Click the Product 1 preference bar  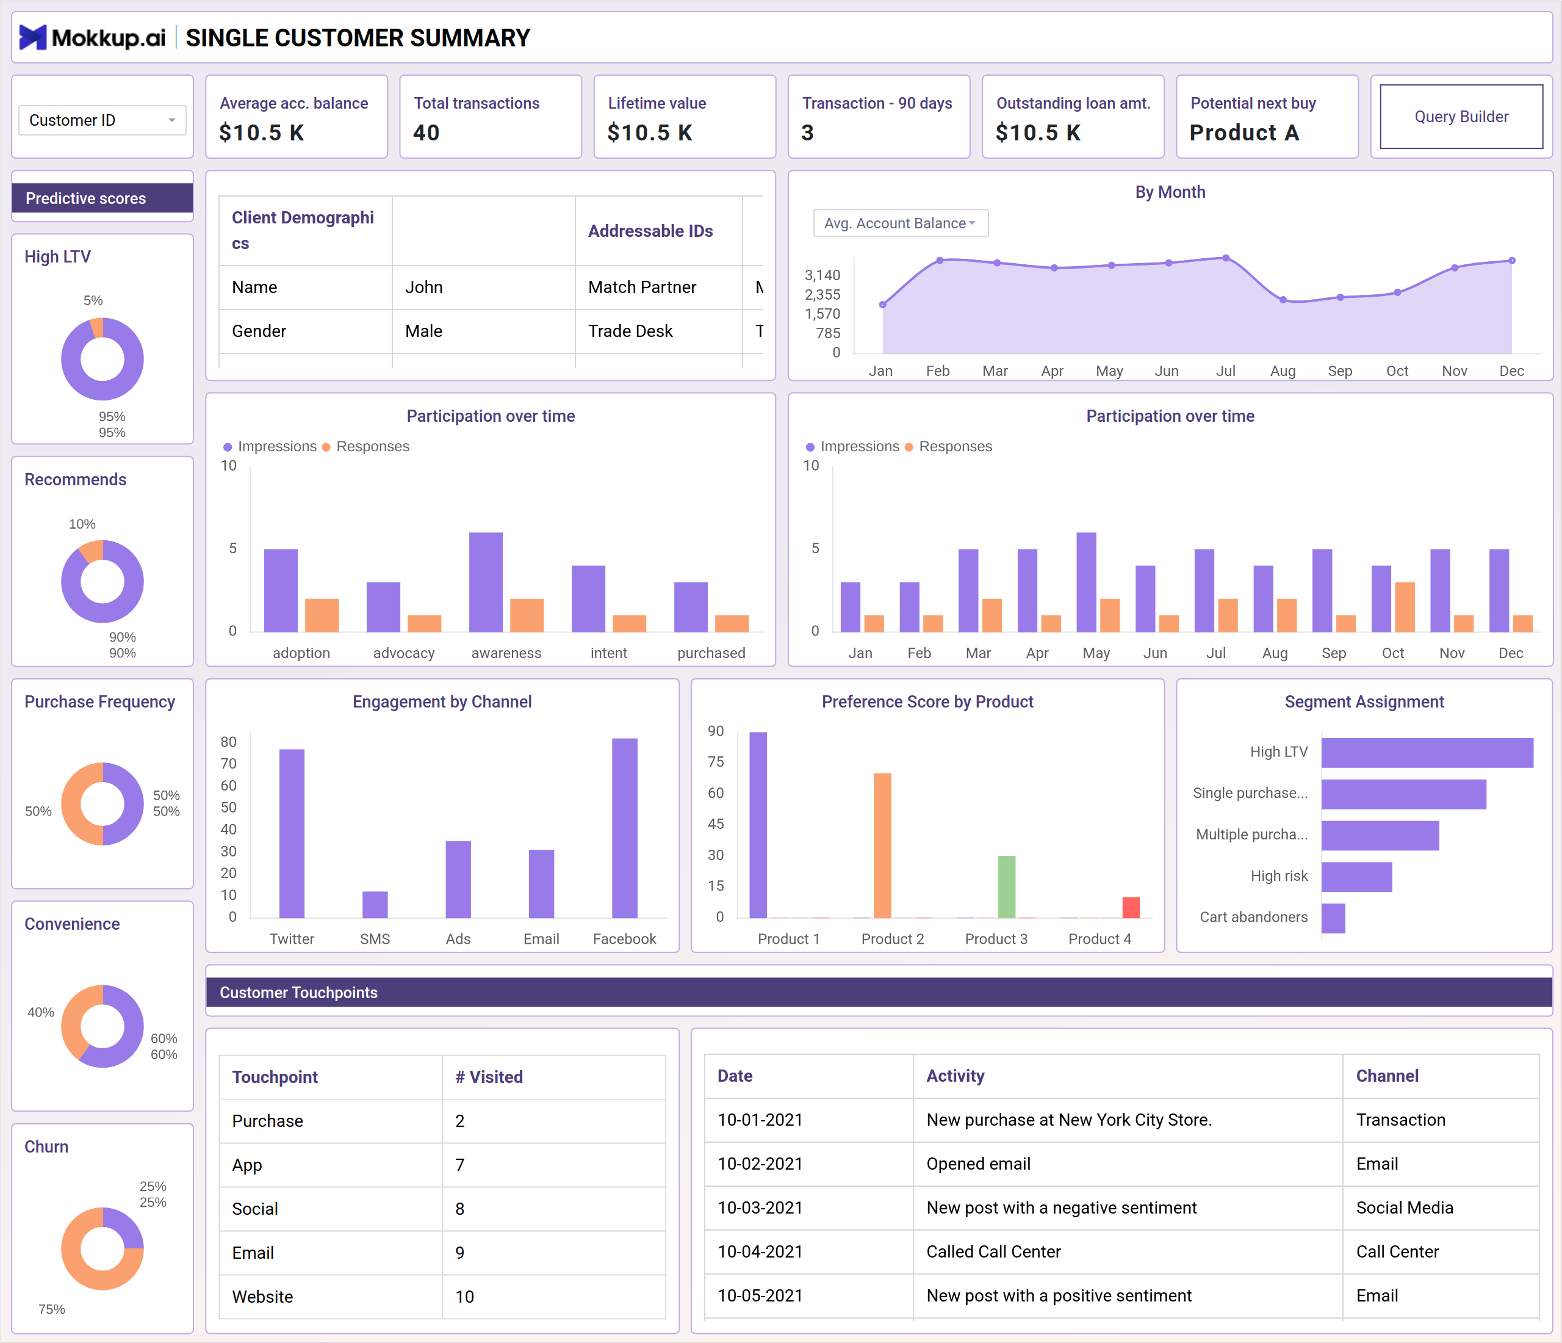[x=758, y=825]
